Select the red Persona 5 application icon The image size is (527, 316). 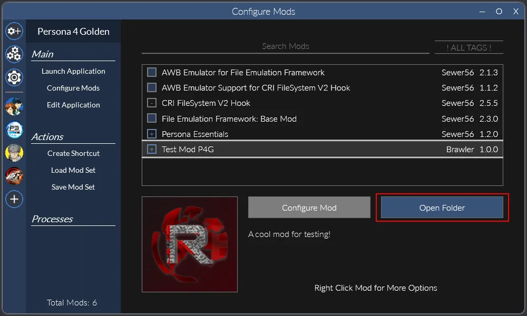pyautogui.click(x=14, y=175)
